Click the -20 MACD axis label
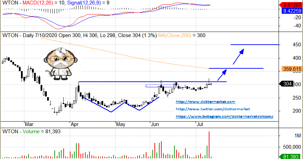 pyautogui.click(x=297, y=18)
